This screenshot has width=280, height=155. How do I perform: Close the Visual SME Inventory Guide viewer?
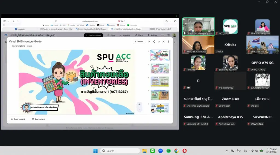point(164,42)
